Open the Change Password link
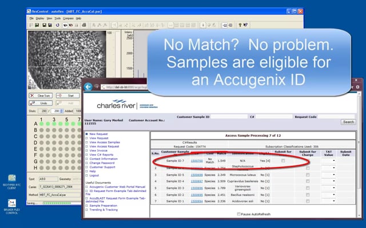 102,163
